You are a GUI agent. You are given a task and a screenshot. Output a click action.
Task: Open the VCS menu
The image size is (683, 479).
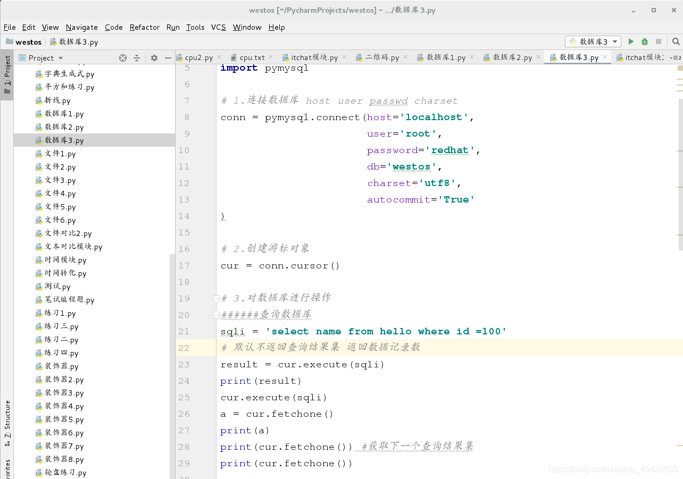pyautogui.click(x=219, y=27)
